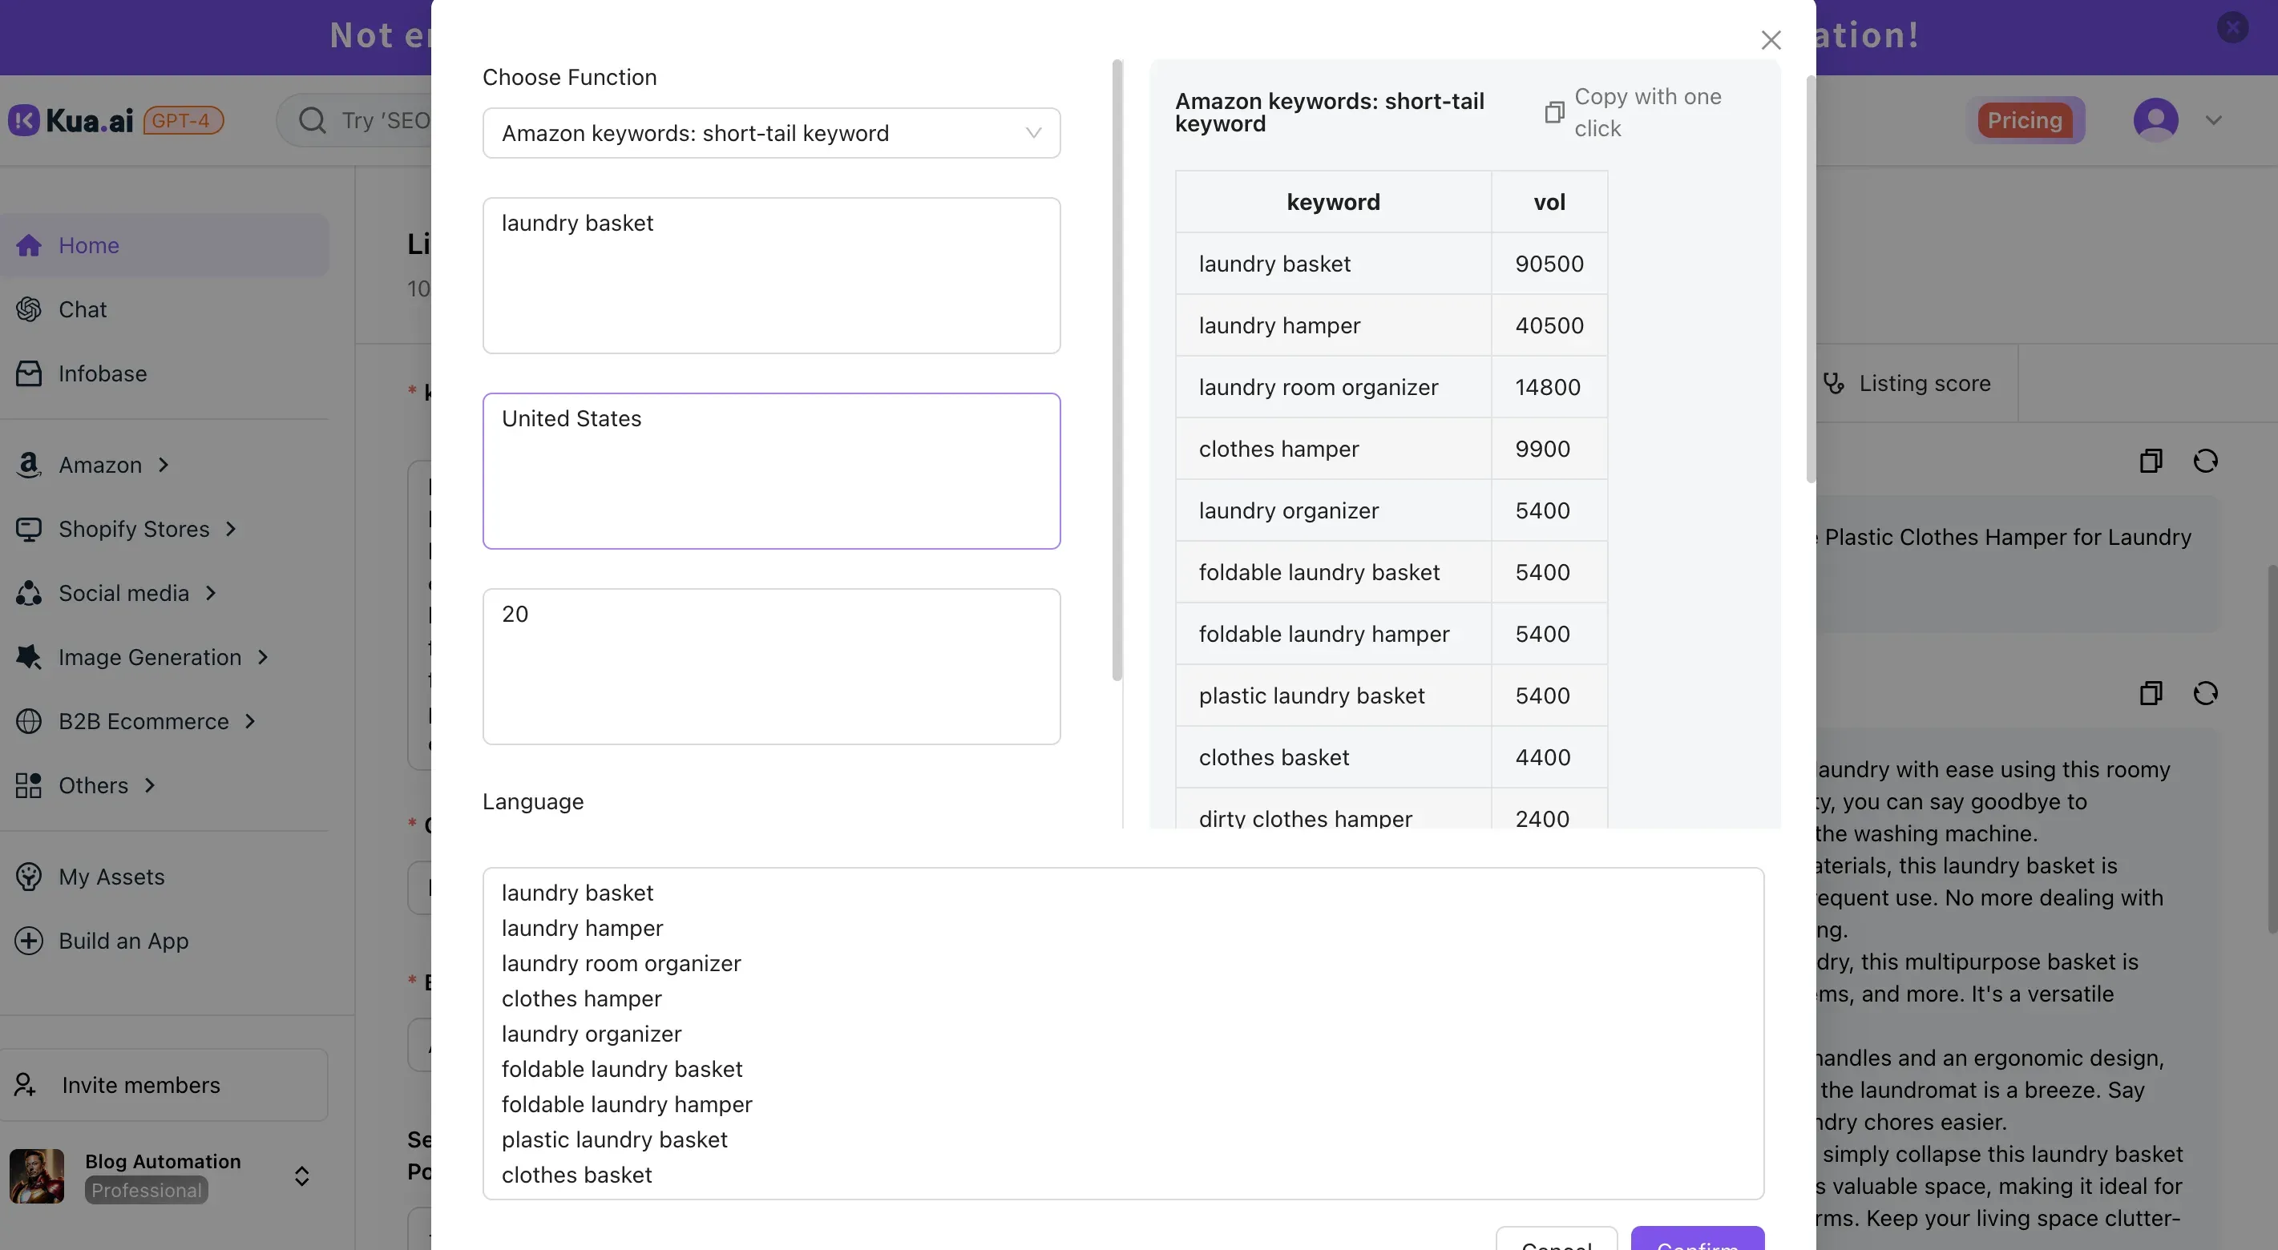Select the Build an App plus icon
Image resolution: width=2278 pixels, height=1250 pixels.
[x=27, y=940]
